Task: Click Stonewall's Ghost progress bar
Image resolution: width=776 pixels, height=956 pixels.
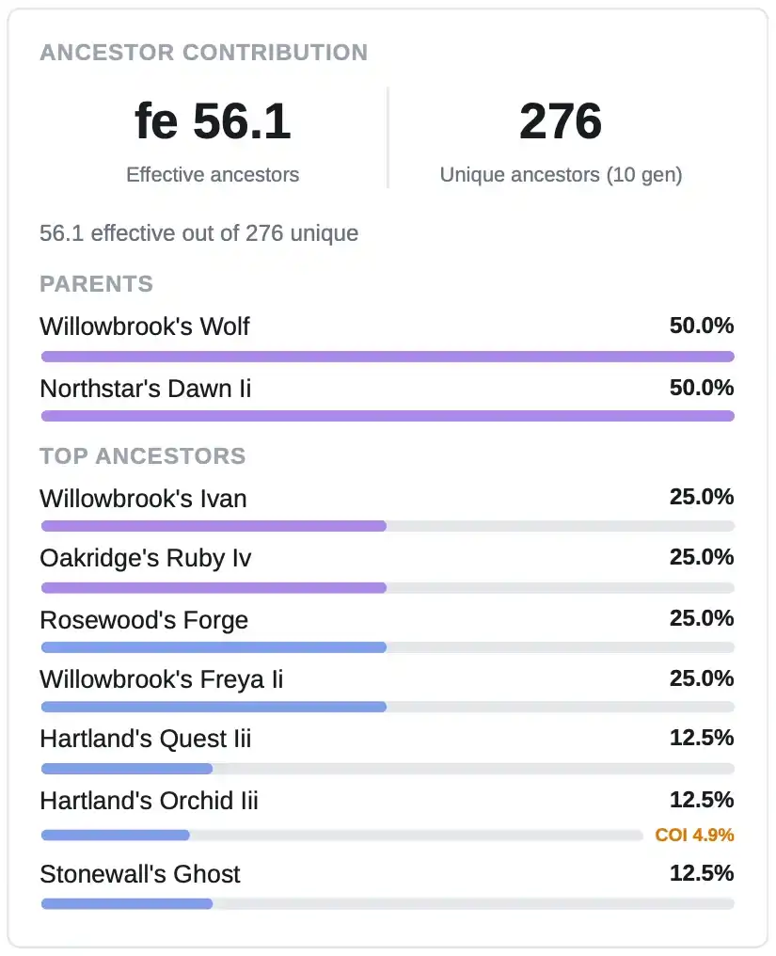Action: 388,903
